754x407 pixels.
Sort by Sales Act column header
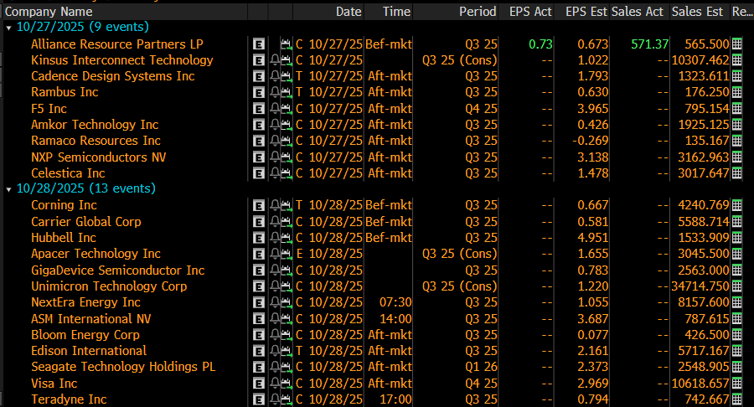click(638, 12)
